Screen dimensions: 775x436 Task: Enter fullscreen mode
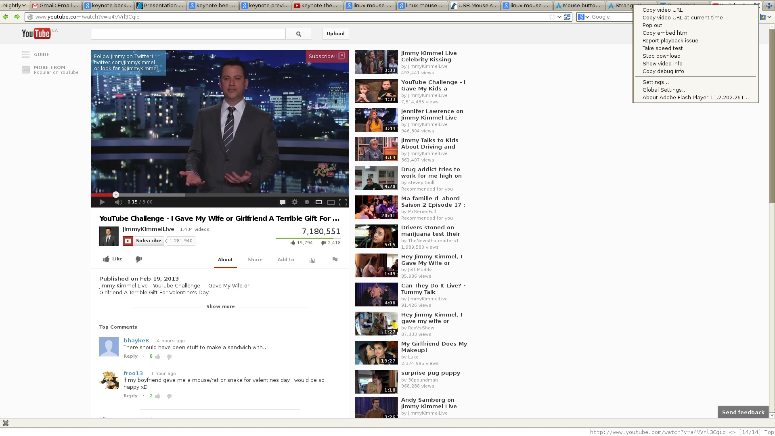pyautogui.click(x=343, y=202)
